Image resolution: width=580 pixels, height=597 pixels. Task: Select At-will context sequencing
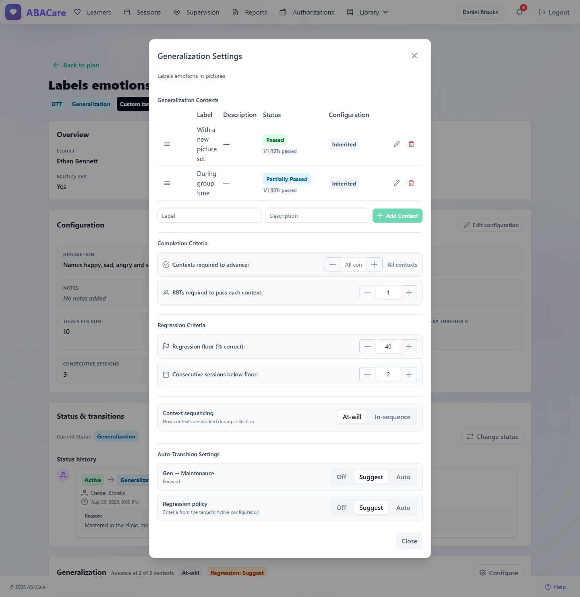pos(352,417)
